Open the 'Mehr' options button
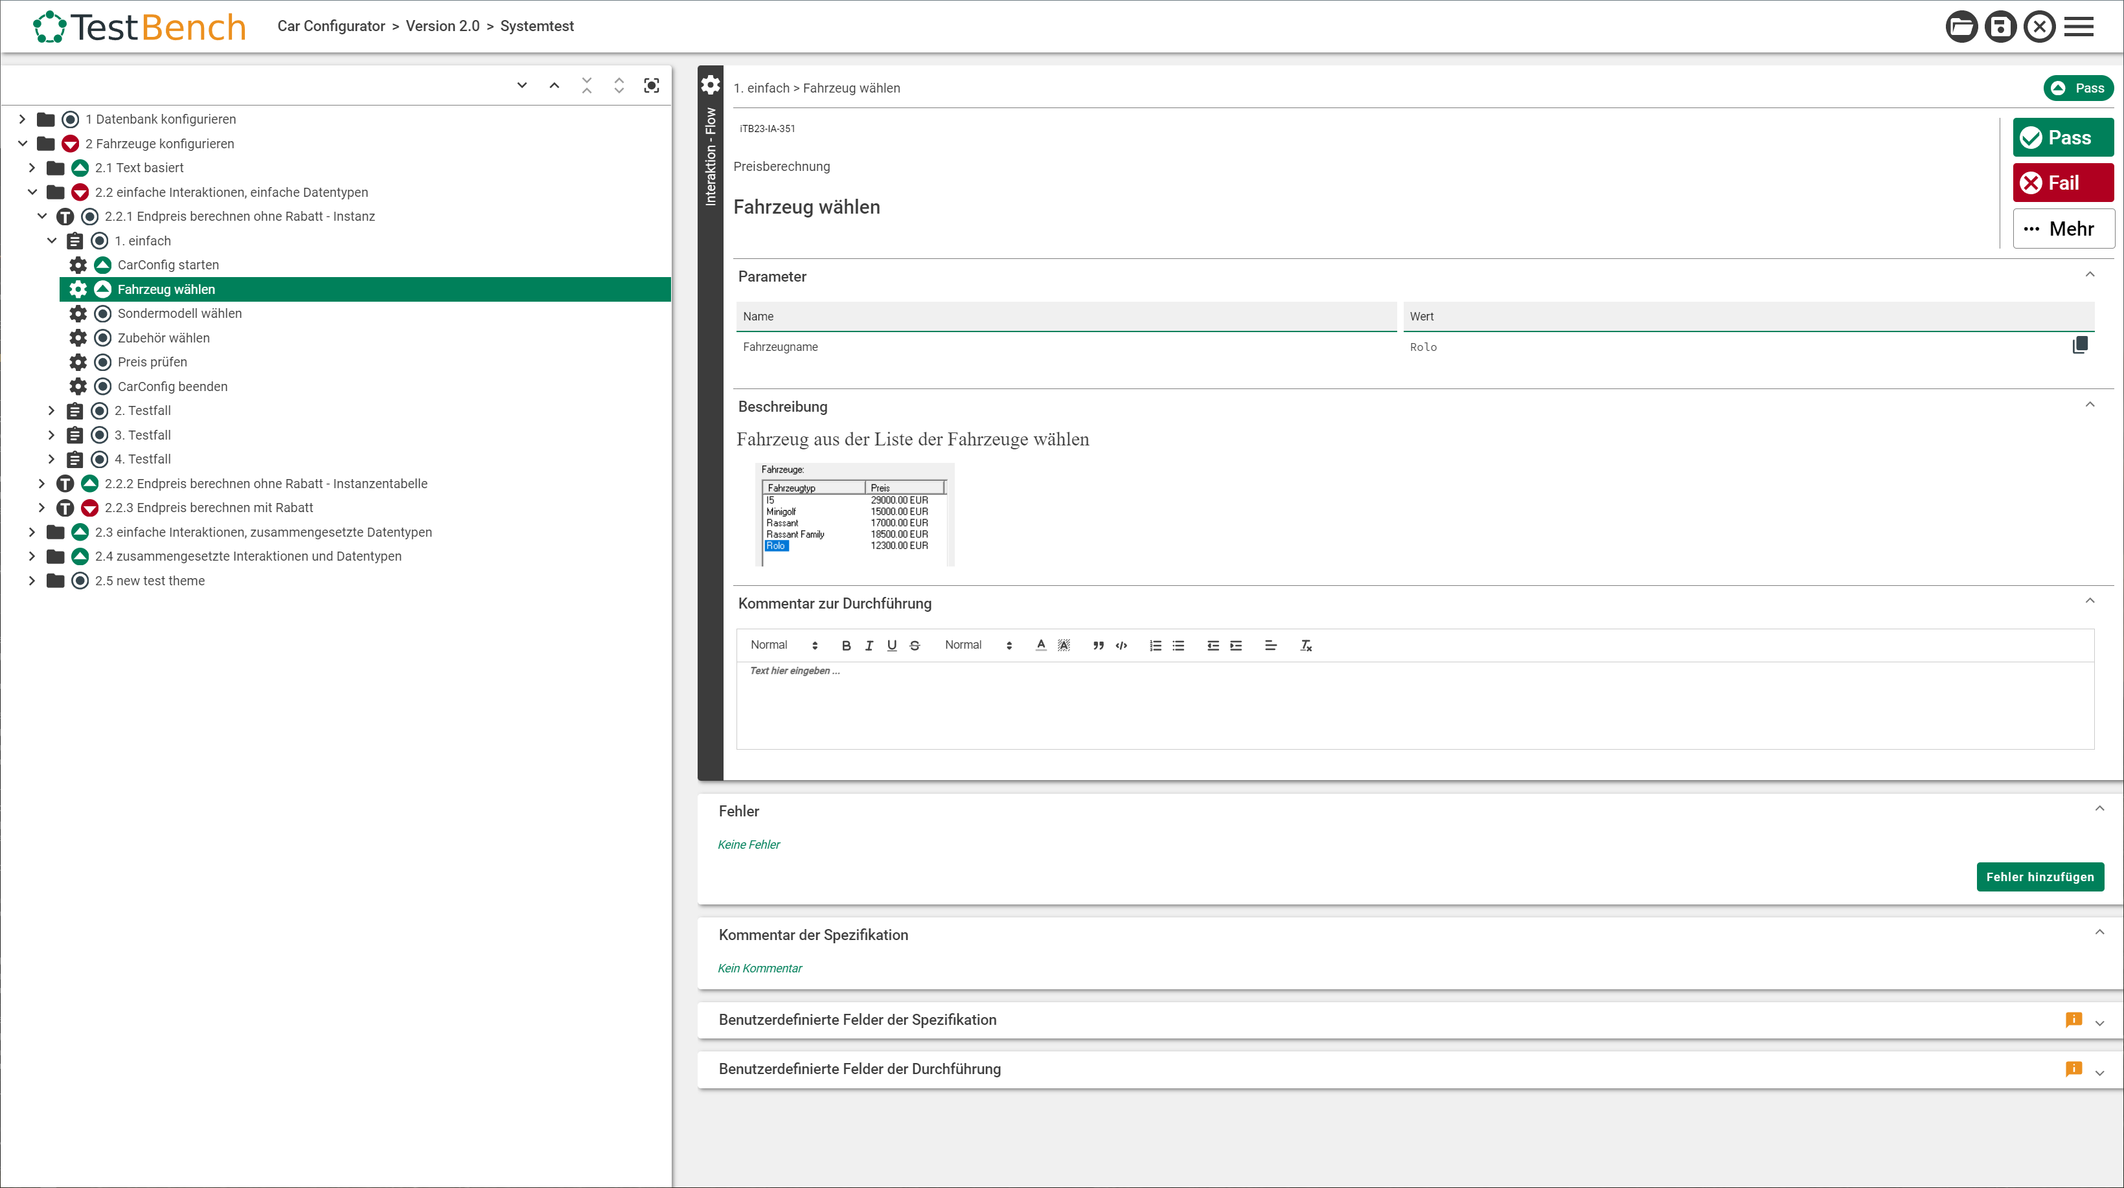The height and width of the screenshot is (1188, 2124). pos(2063,228)
